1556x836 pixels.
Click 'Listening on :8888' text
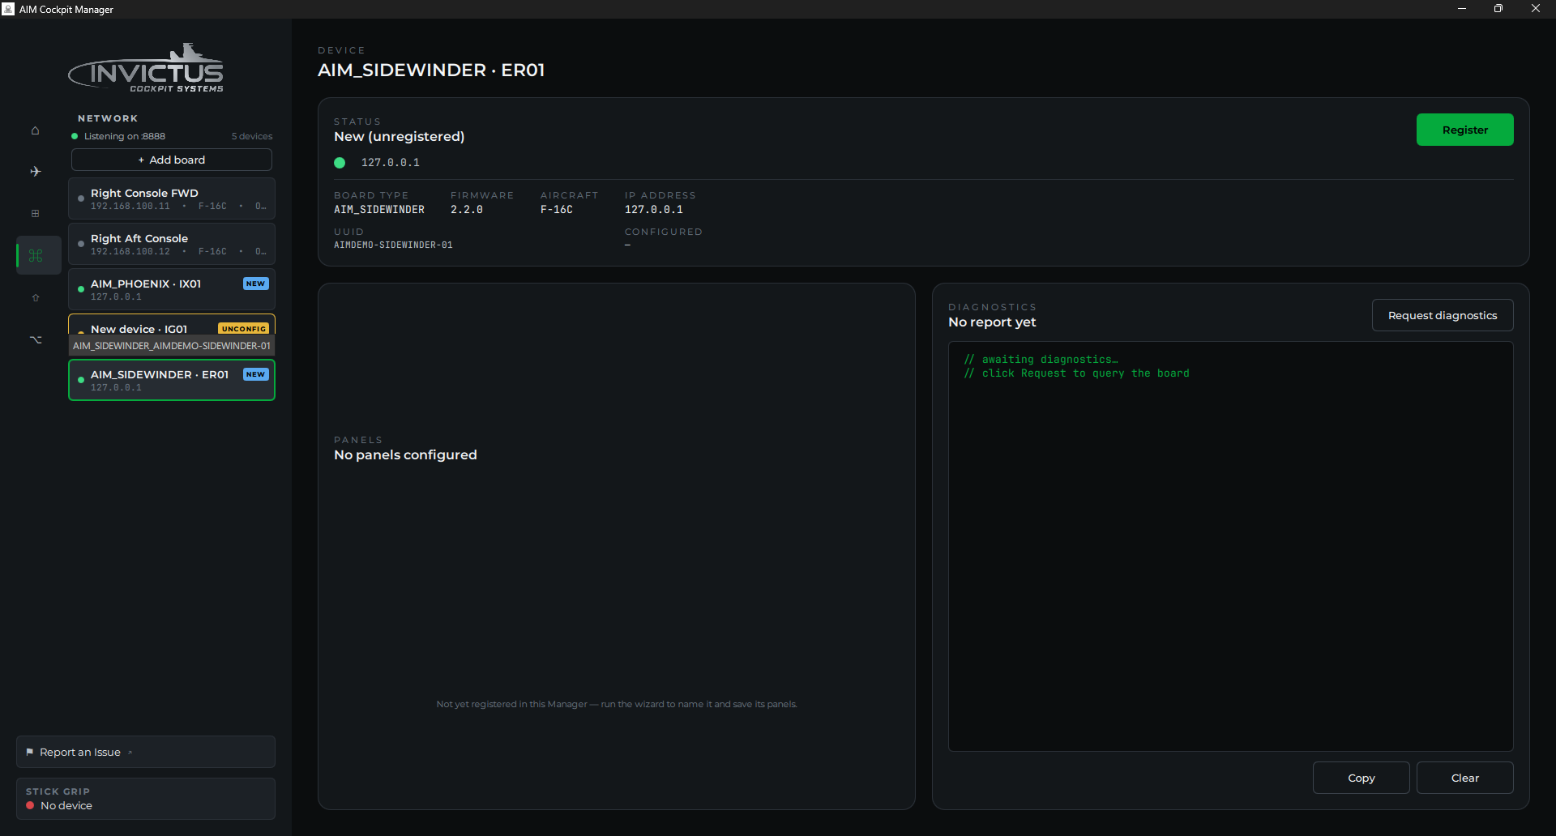tap(125, 136)
